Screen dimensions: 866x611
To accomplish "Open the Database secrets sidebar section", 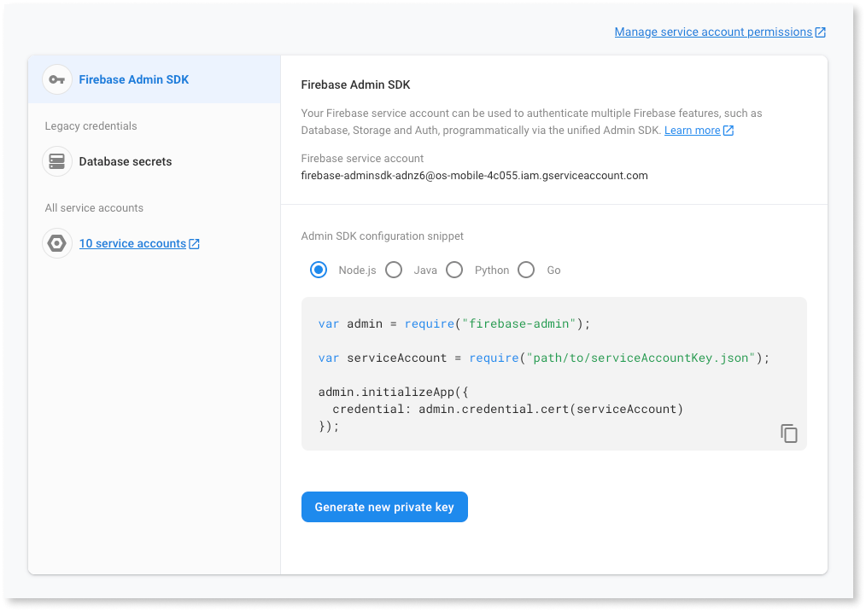I will (x=125, y=161).
